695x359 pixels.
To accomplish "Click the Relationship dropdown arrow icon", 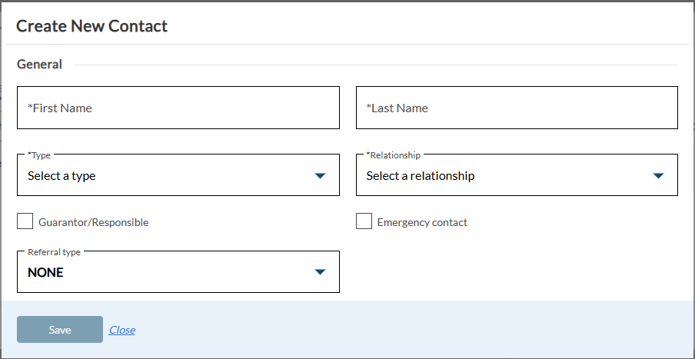I will pos(658,176).
